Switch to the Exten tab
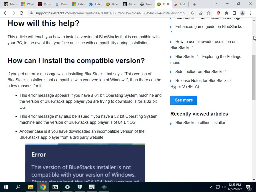 pyautogui.click(x=95, y=4)
